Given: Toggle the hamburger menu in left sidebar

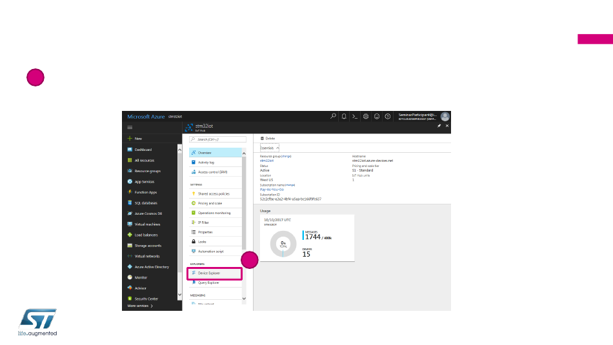Looking at the screenshot, I should pyautogui.click(x=130, y=128).
